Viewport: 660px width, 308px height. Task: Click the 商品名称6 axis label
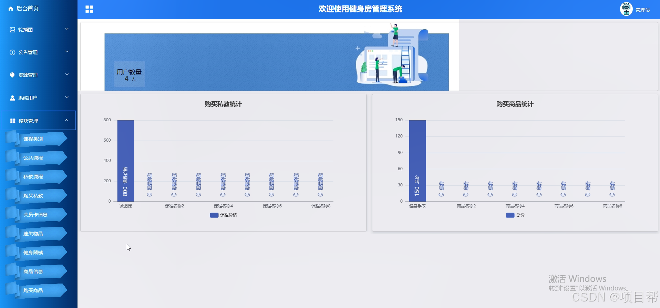[x=564, y=206]
